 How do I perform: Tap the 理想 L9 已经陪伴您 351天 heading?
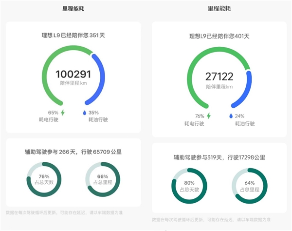(x=73, y=35)
